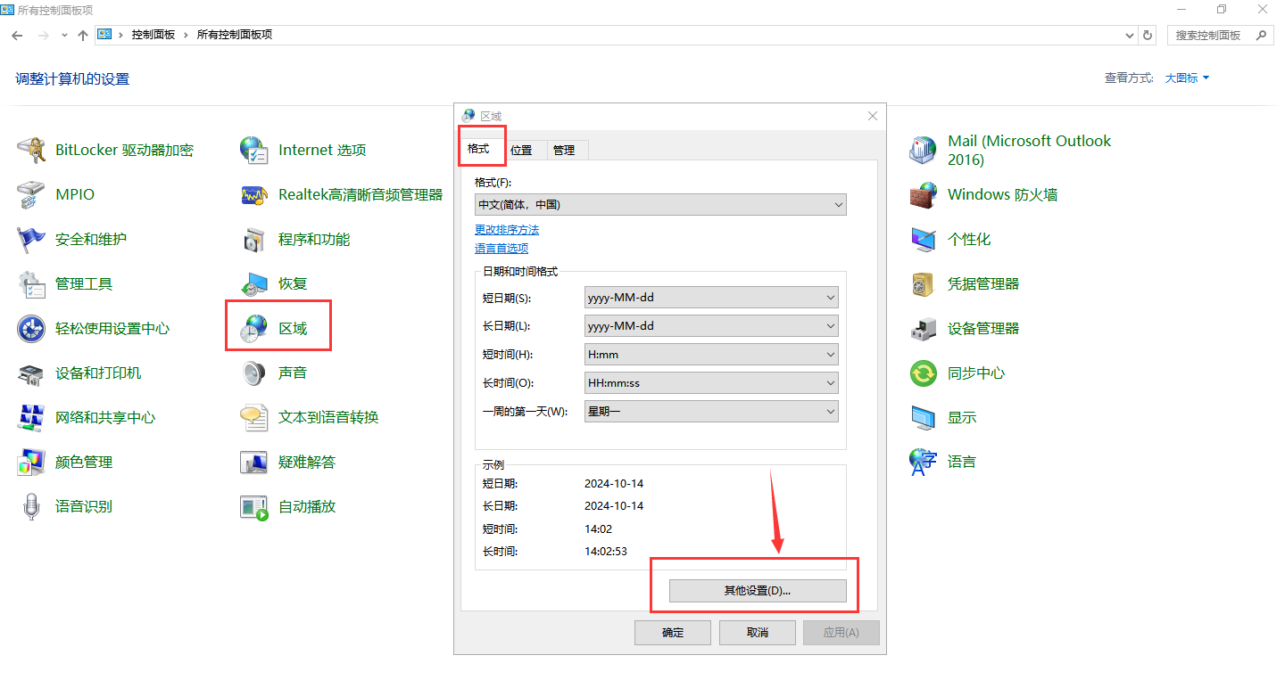Screen dimensions: 1285x680
Task: Click the refresh button in address bar
Action: [1148, 35]
